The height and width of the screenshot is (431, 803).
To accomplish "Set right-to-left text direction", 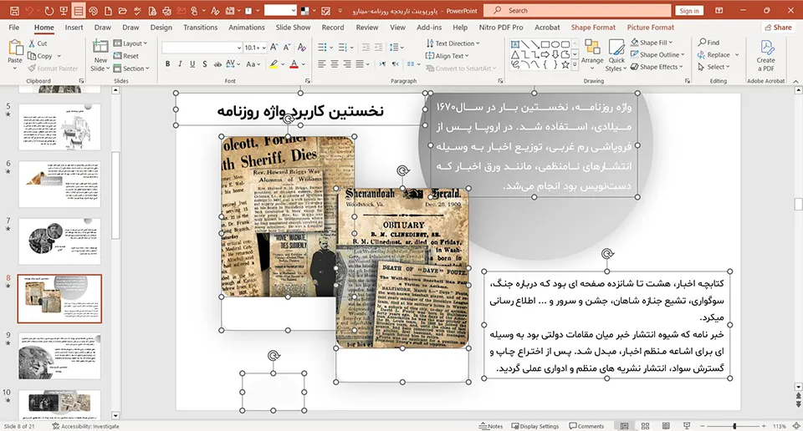I will click(395, 64).
